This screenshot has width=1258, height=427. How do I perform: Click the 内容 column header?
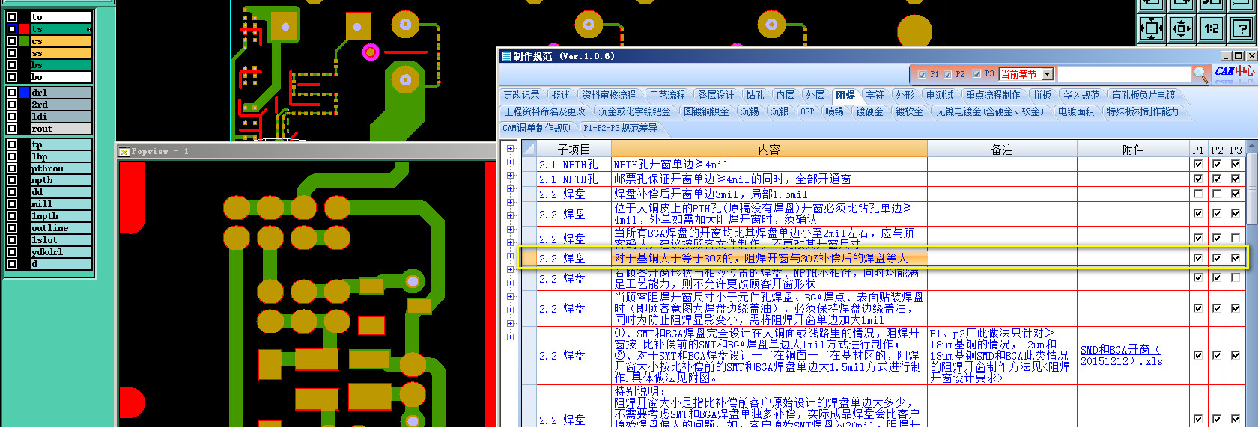(769, 150)
